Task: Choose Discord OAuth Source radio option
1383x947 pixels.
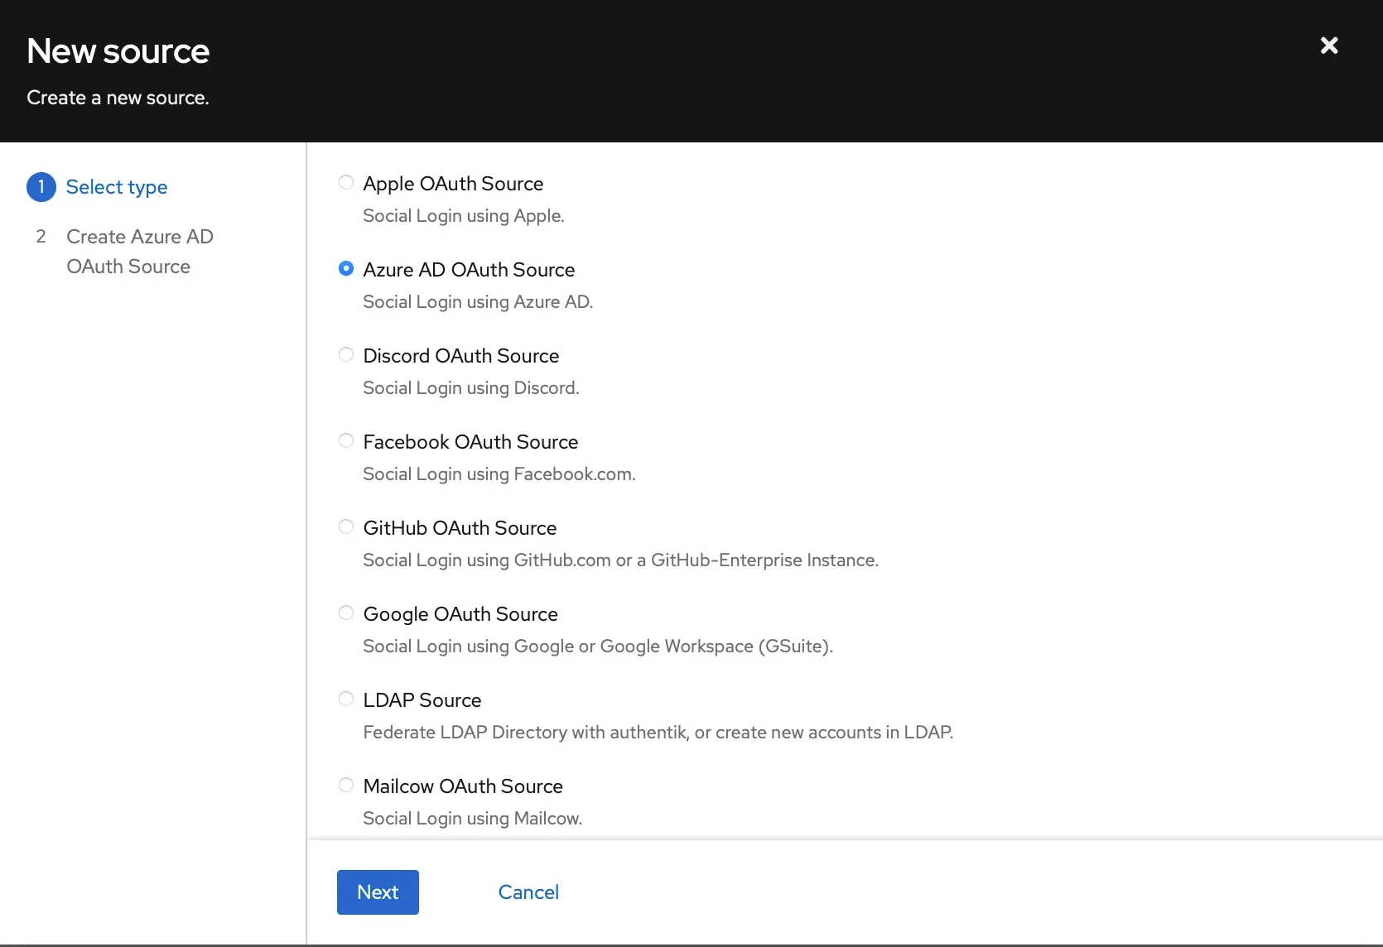Action: pyautogui.click(x=346, y=354)
